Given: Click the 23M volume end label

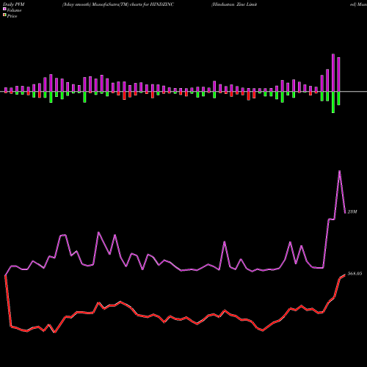Looking at the screenshot, I should [352, 211].
